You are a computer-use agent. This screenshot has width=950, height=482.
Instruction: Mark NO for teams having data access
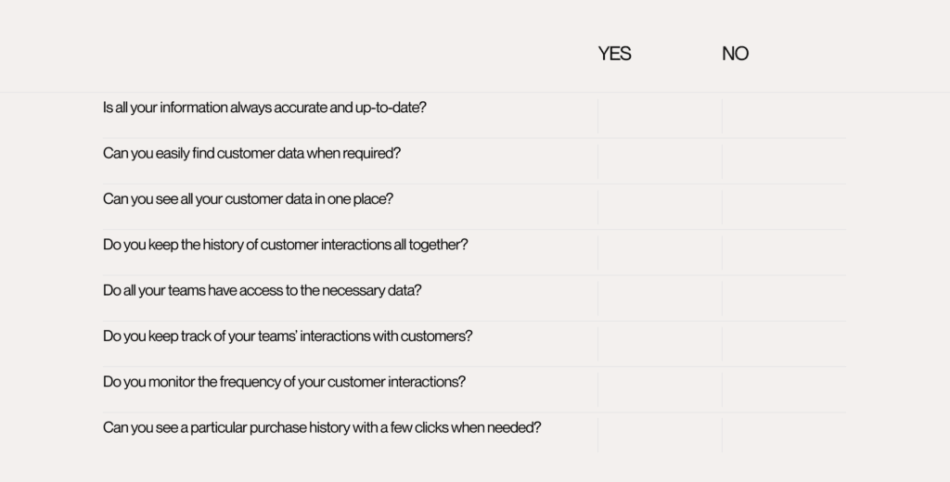pyautogui.click(x=784, y=298)
